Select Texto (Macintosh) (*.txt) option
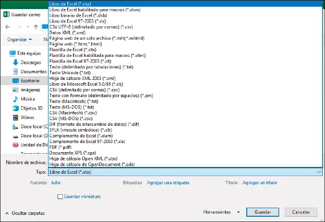 [x=185, y=101]
